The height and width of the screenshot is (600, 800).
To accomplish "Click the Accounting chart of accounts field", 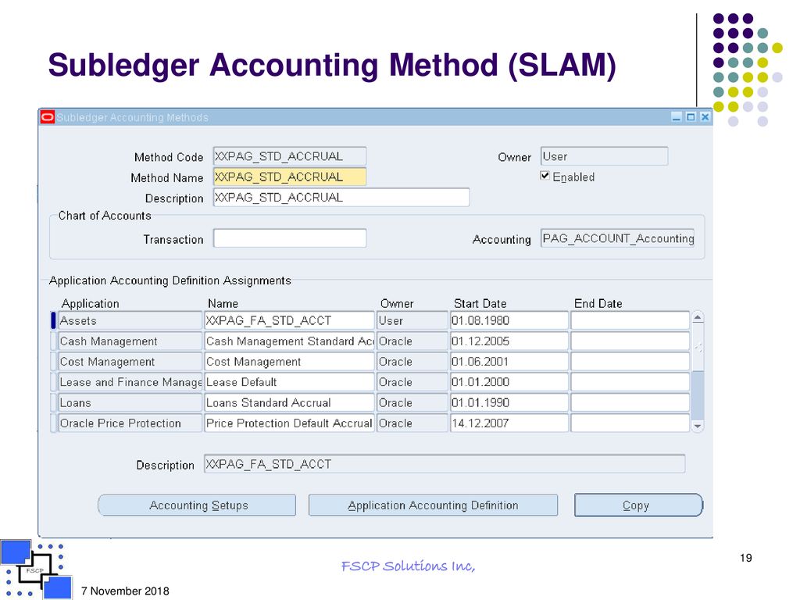I will (x=617, y=238).
